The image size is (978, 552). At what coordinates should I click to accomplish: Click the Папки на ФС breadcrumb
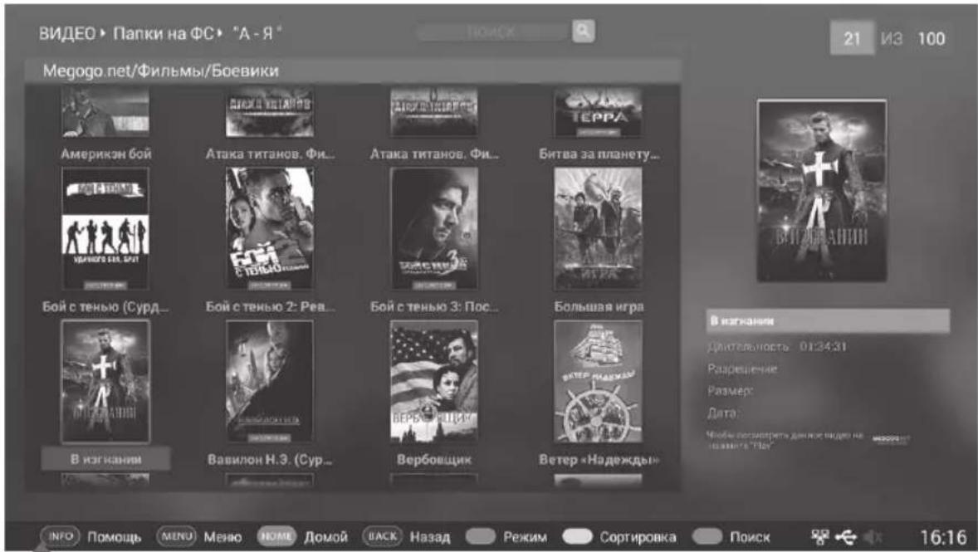coord(164,33)
